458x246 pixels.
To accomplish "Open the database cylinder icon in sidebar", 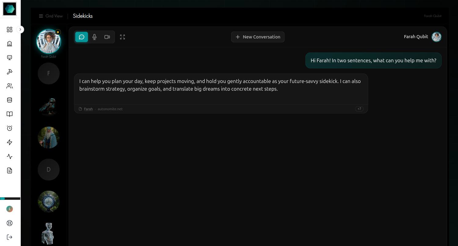I will pos(9,100).
